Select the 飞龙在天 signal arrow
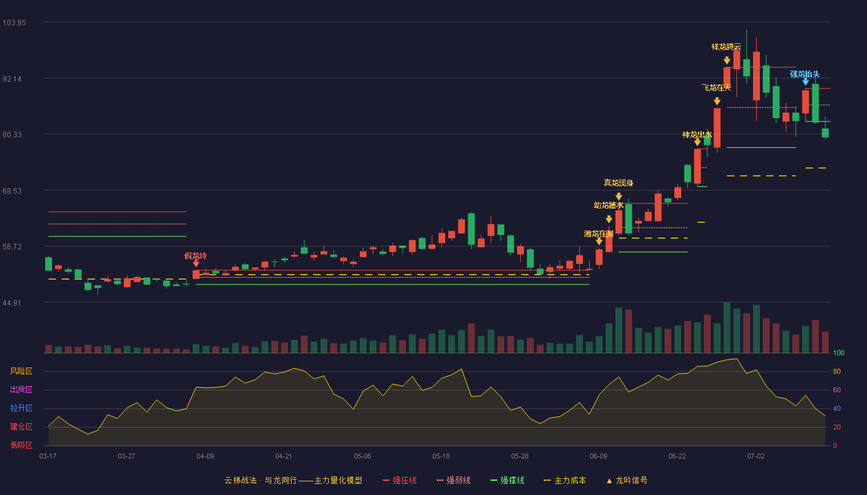867x495 pixels. coord(717,101)
